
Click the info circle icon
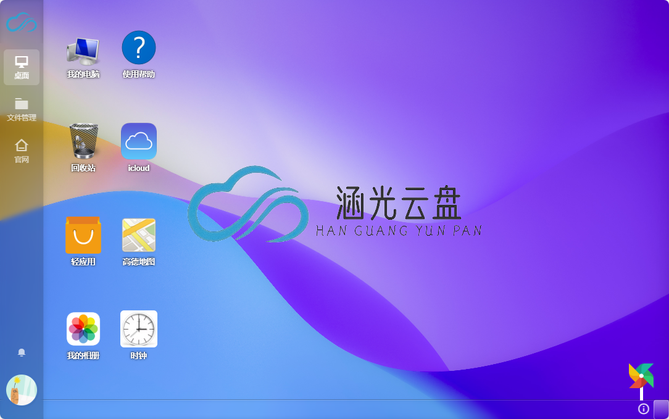point(644,409)
